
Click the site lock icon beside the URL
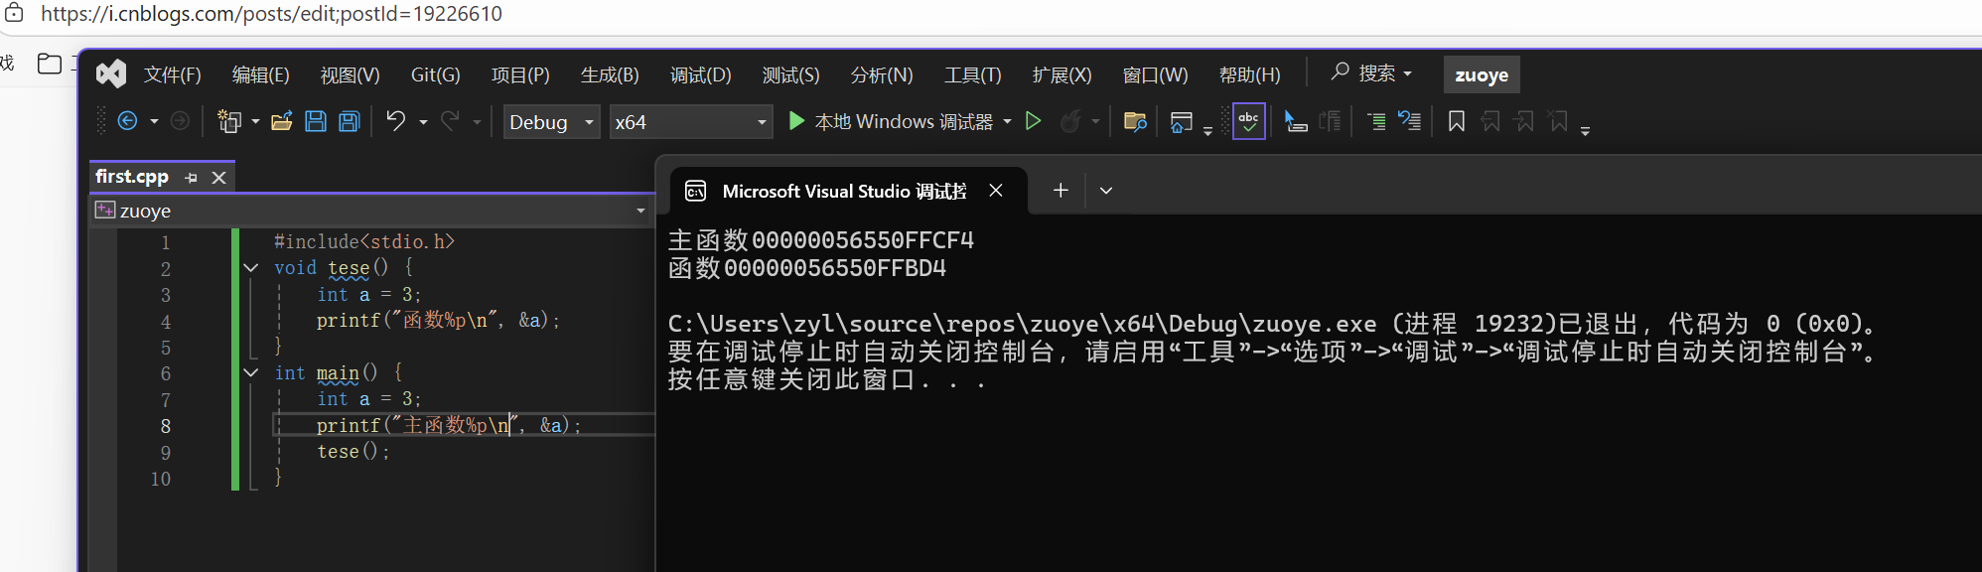click(x=14, y=13)
